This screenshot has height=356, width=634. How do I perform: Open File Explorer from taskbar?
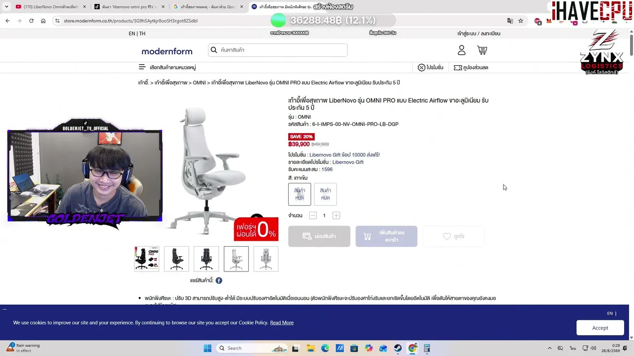pyautogui.click(x=310, y=348)
